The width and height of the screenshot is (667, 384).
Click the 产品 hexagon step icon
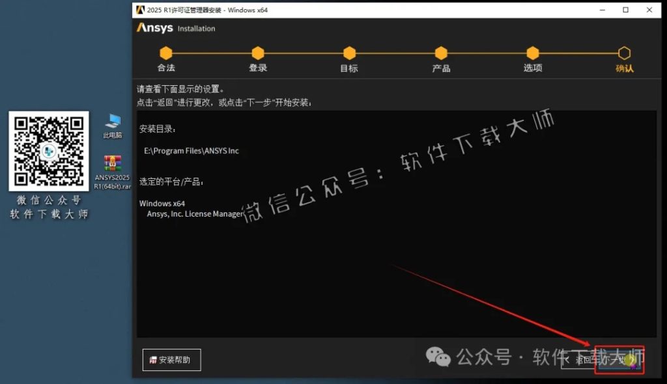[x=442, y=54]
